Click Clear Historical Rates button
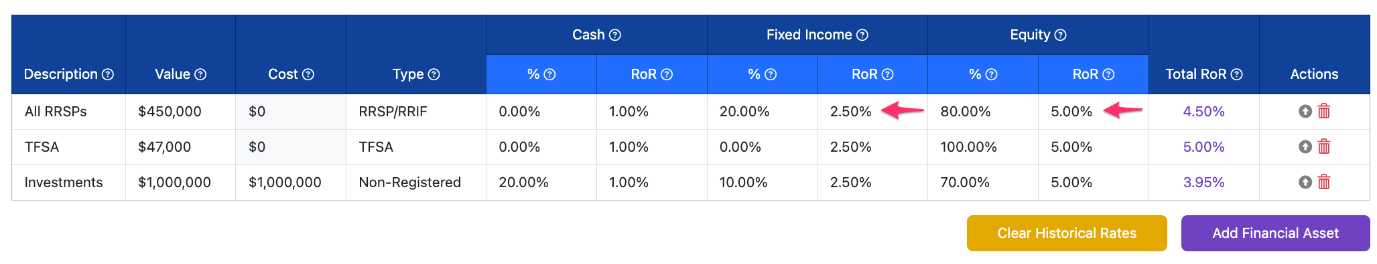The height and width of the screenshot is (264, 1377). pyautogui.click(x=1067, y=233)
